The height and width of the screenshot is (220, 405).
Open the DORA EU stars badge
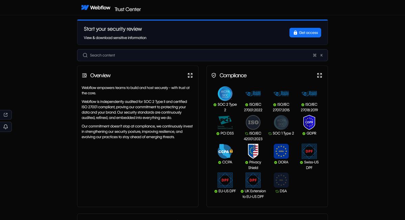click(281, 151)
